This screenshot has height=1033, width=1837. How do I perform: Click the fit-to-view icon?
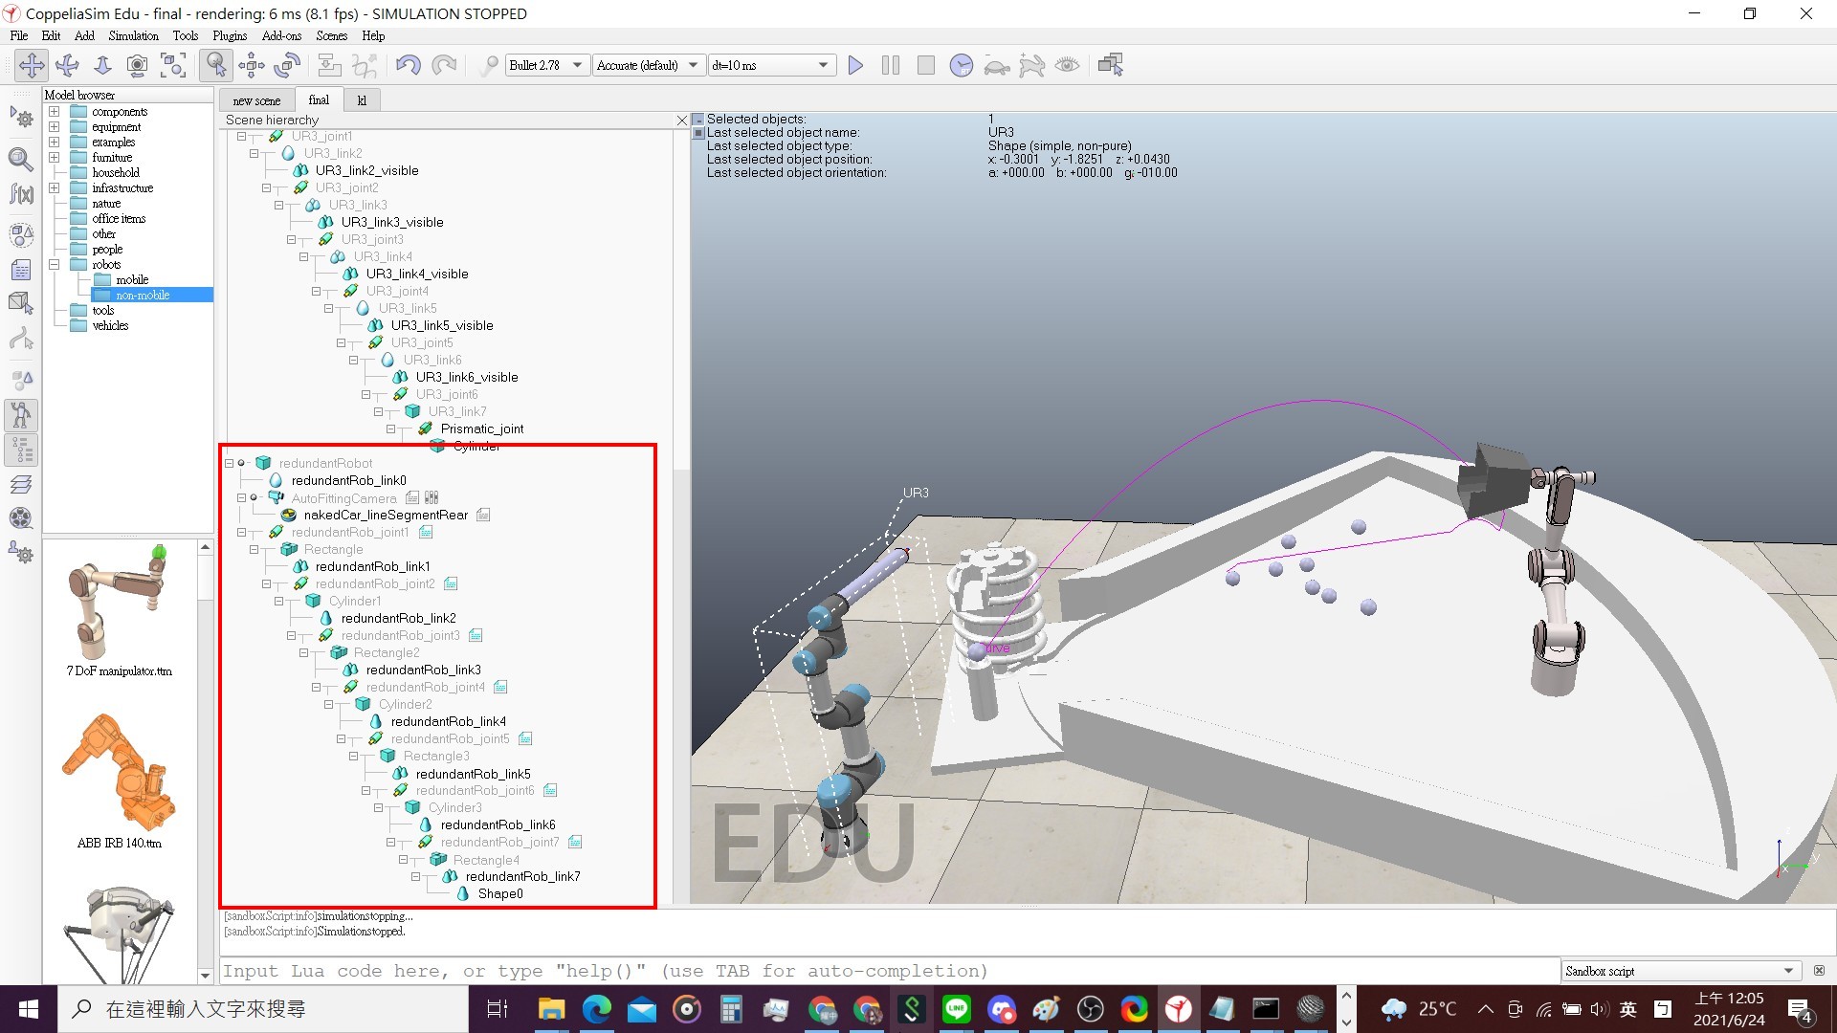(x=173, y=65)
